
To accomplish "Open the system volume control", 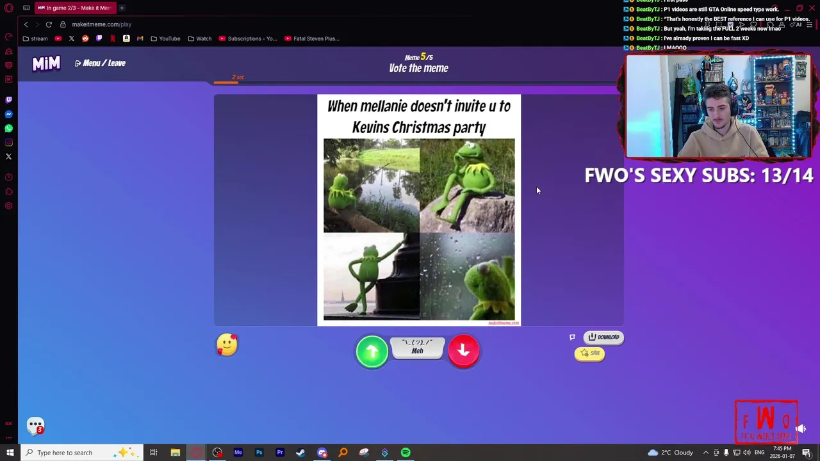I will point(747,453).
